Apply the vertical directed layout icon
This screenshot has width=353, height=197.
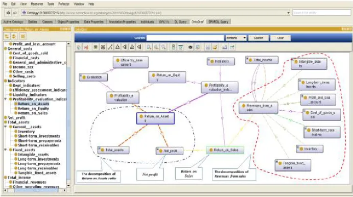[132, 47]
